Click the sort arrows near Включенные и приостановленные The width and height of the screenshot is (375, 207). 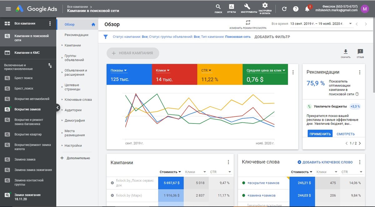tap(50, 65)
